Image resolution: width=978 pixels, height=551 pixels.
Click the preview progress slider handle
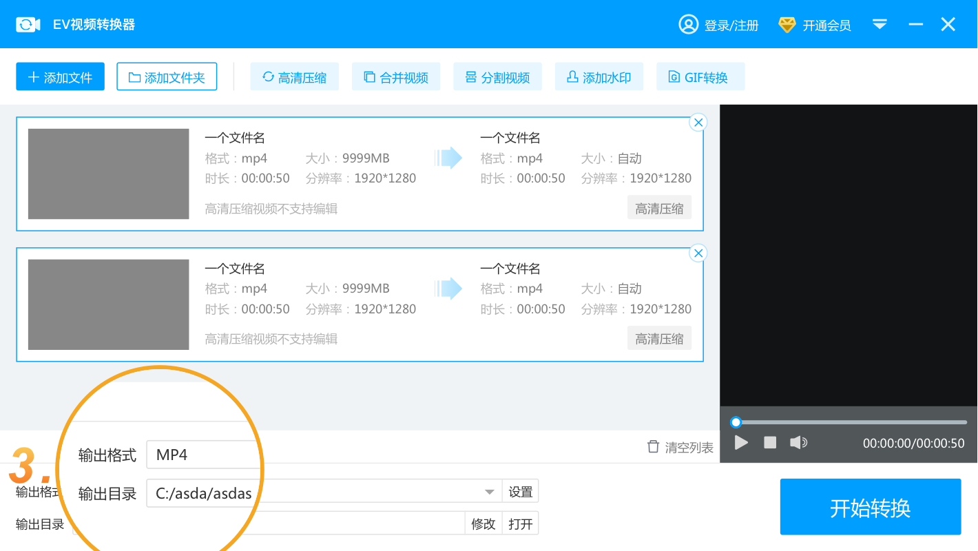click(x=736, y=422)
